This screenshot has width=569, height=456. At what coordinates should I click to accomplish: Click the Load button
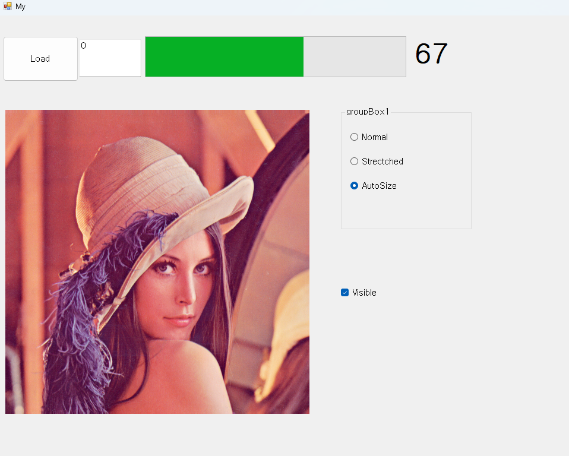pyautogui.click(x=40, y=59)
